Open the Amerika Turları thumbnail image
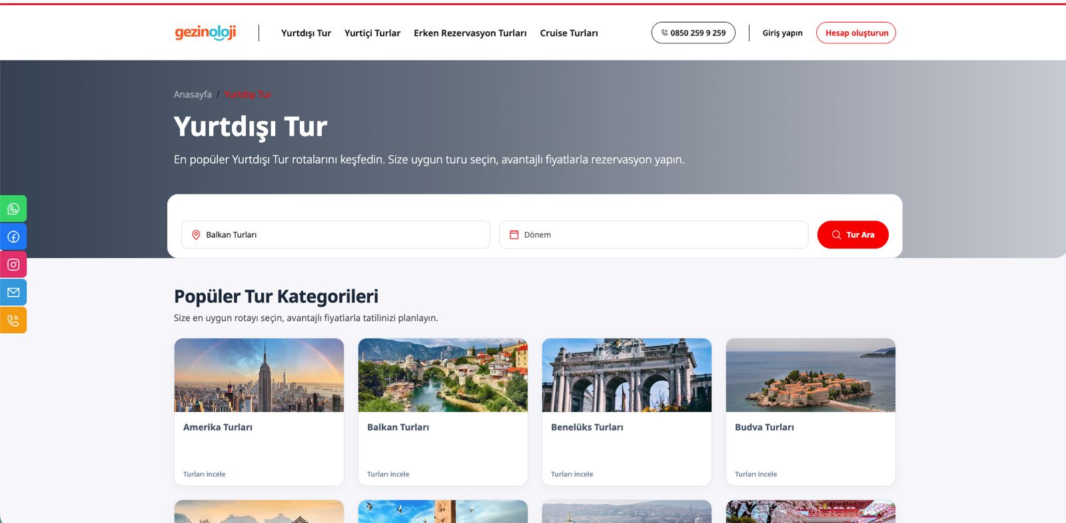 click(x=259, y=375)
